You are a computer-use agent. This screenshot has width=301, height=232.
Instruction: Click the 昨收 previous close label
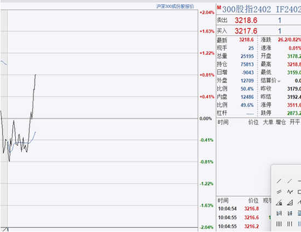266,88
